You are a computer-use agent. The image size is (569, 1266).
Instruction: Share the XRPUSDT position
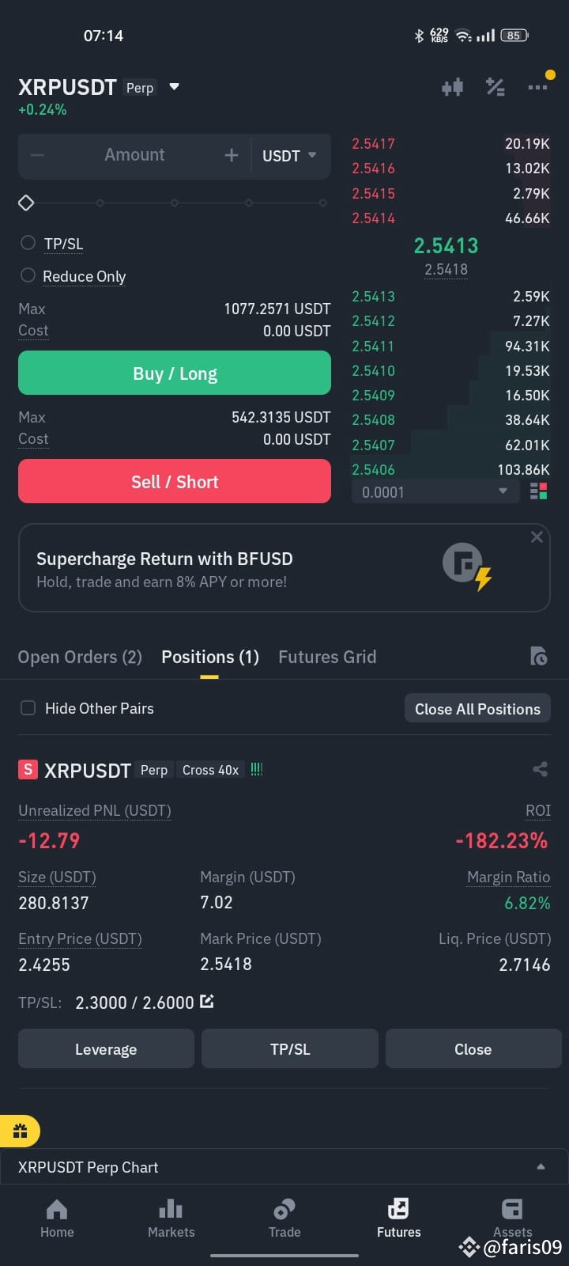[540, 769]
